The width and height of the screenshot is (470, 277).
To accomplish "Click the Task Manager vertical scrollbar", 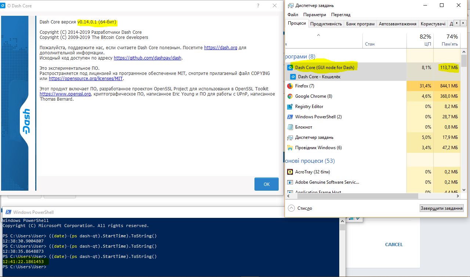I will coord(464,120).
